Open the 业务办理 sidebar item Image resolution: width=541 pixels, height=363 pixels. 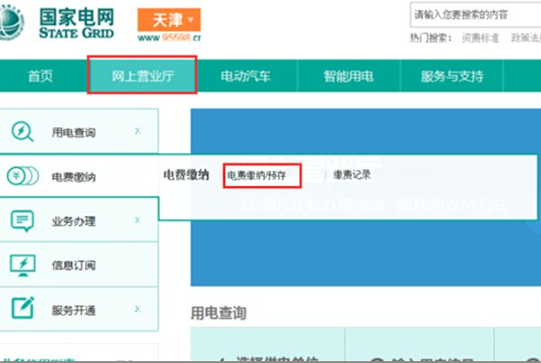pyautogui.click(x=79, y=220)
